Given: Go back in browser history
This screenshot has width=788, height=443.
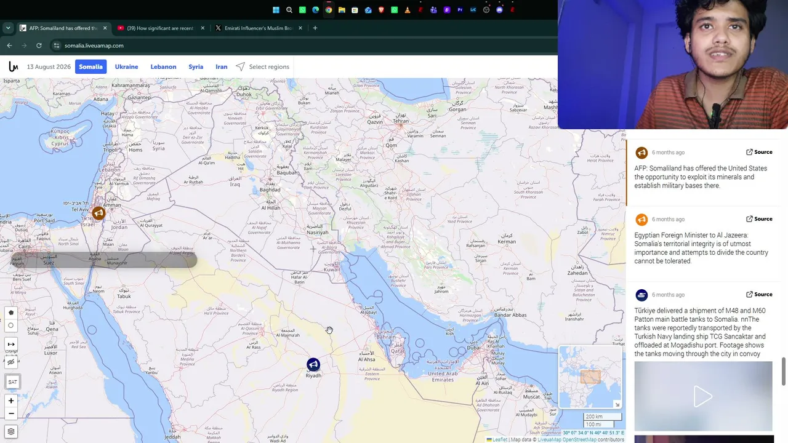Looking at the screenshot, I should [9, 46].
